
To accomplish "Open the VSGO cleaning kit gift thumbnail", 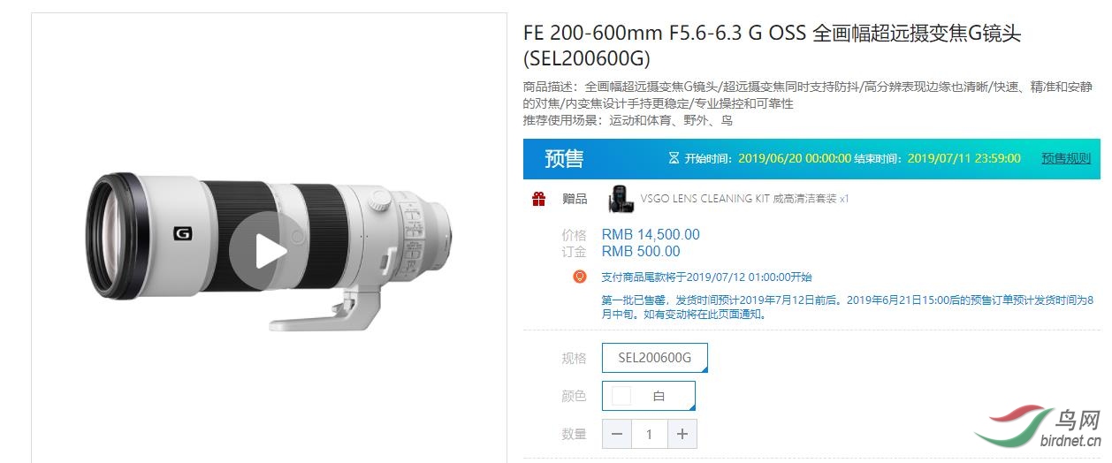I will click(621, 199).
